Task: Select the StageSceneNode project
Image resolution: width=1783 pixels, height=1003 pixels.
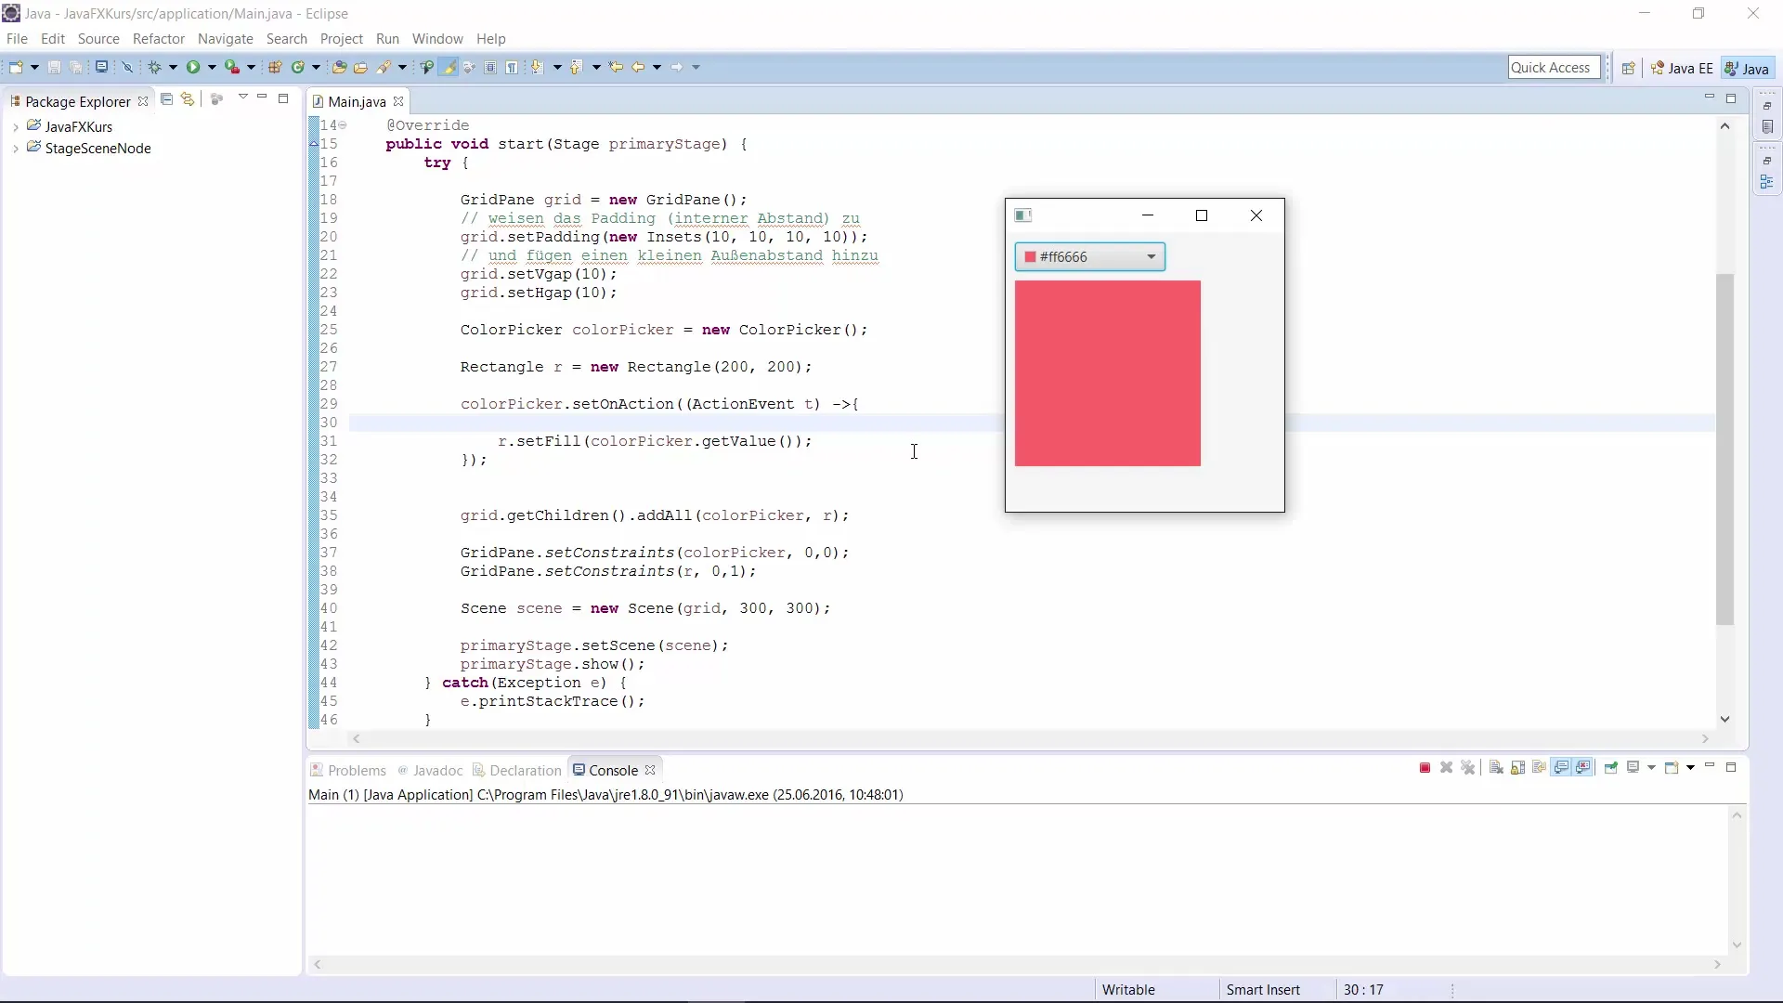Action: point(98,149)
